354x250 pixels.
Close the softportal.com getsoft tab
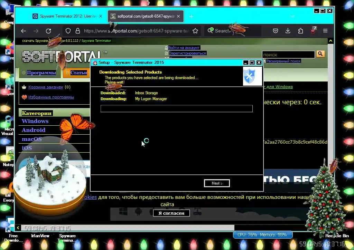click(178, 16)
